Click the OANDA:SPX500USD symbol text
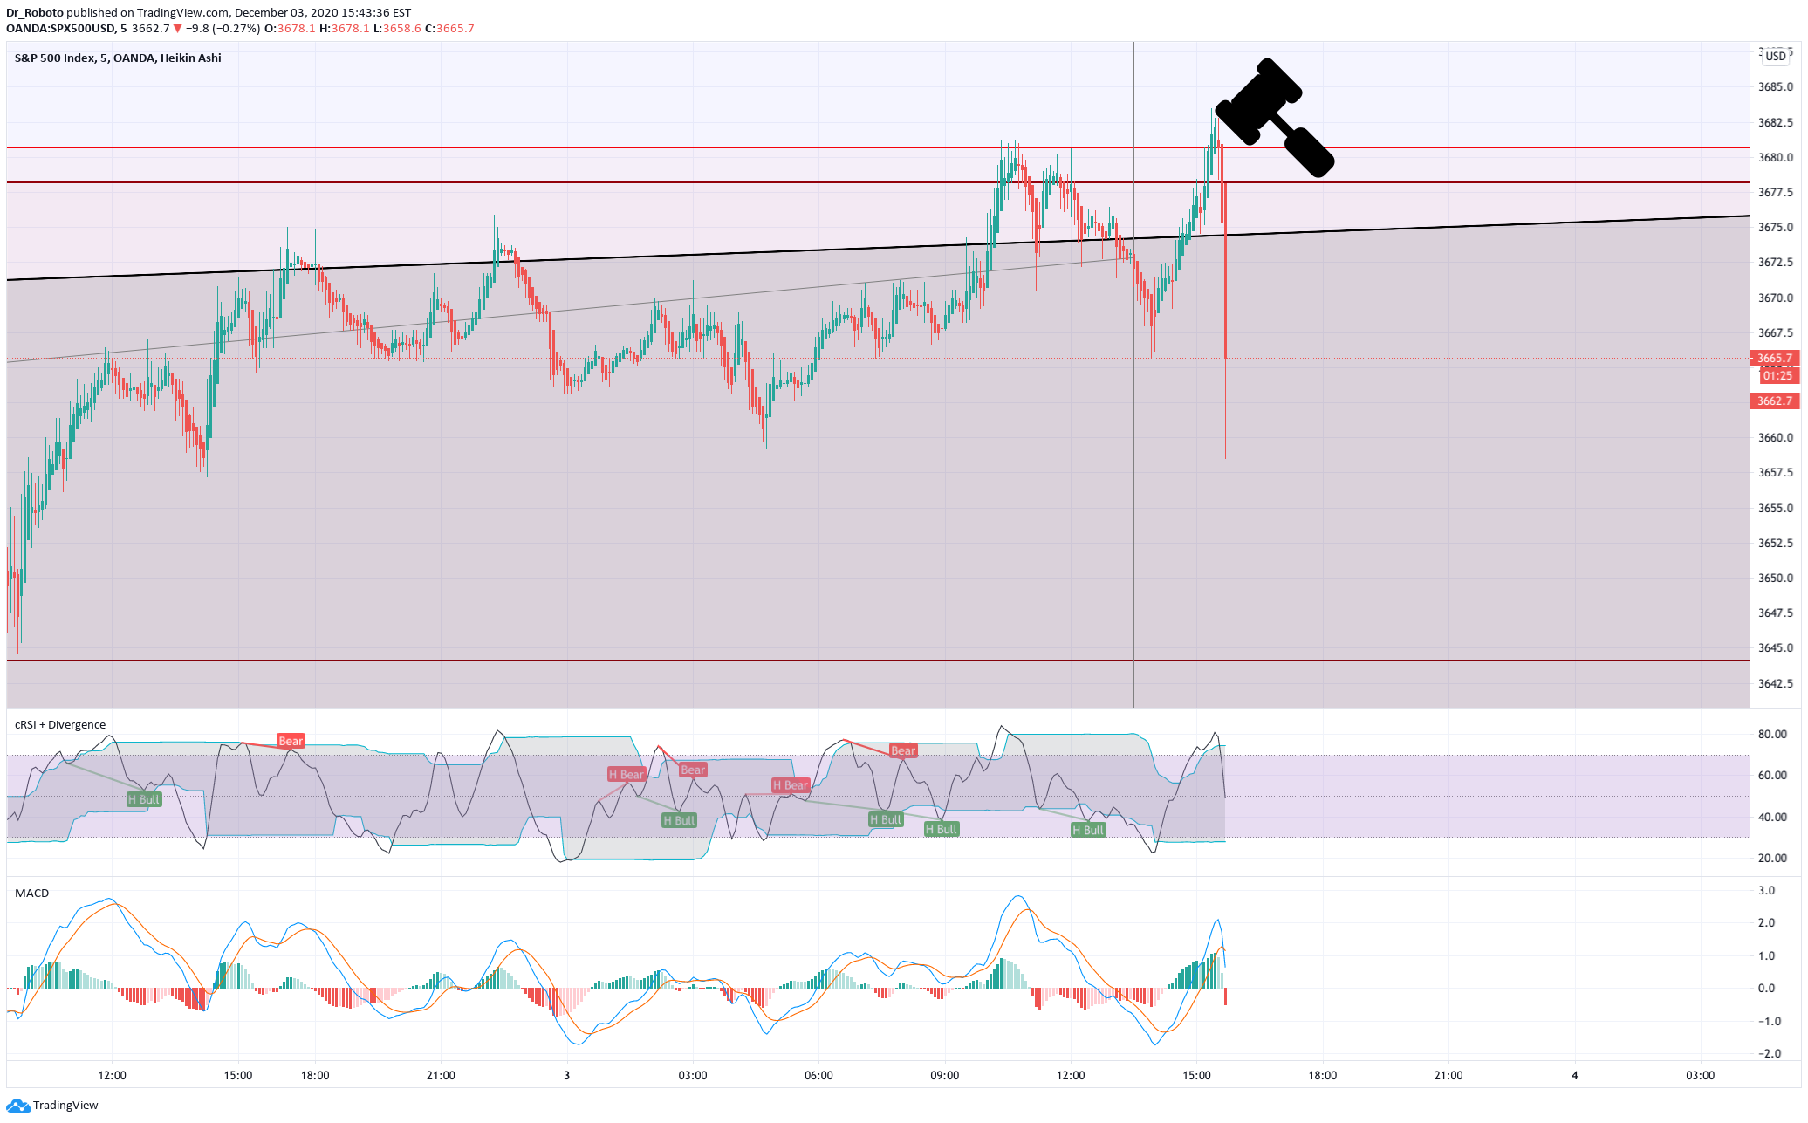1808x1123 pixels. coord(60,28)
